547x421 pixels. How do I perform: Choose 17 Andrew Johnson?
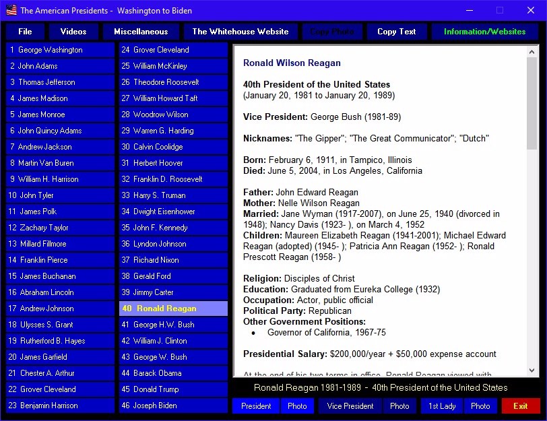61,309
